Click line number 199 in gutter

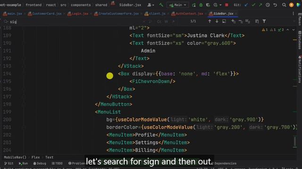click(7, 112)
